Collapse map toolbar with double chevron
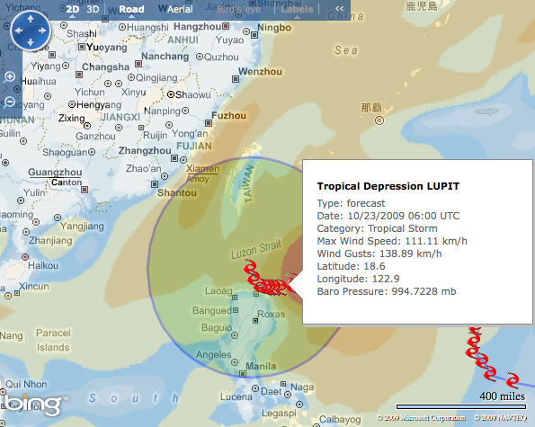535x427 pixels. (x=339, y=8)
